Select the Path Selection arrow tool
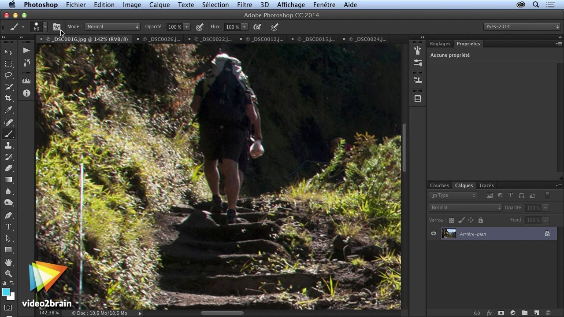564x317 pixels. 8,238
